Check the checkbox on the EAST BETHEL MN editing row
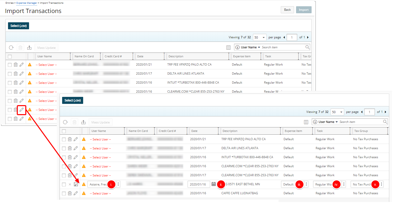The width and height of the screenshot is (395, 205). (x=64, y=184)
